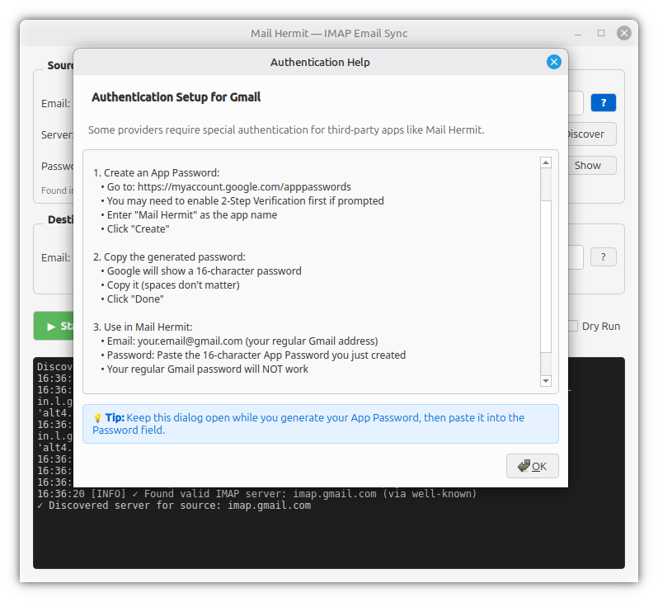Image resolution: width=658 pixels, height=602 pixels.
Task: Click the down arrow of the instructions scrollbar
Action: [546, 381]
